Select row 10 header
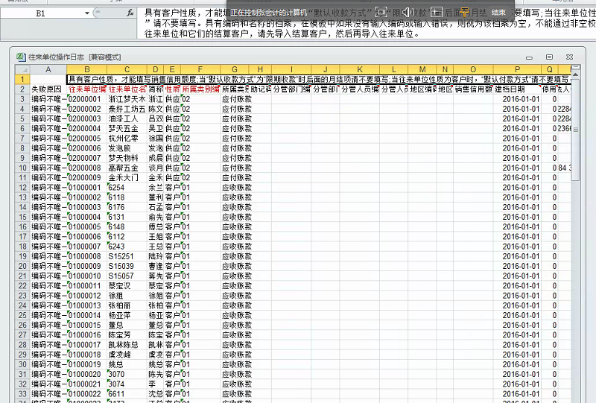This screenshot has height=403, width=596. (x=22, y=168)
